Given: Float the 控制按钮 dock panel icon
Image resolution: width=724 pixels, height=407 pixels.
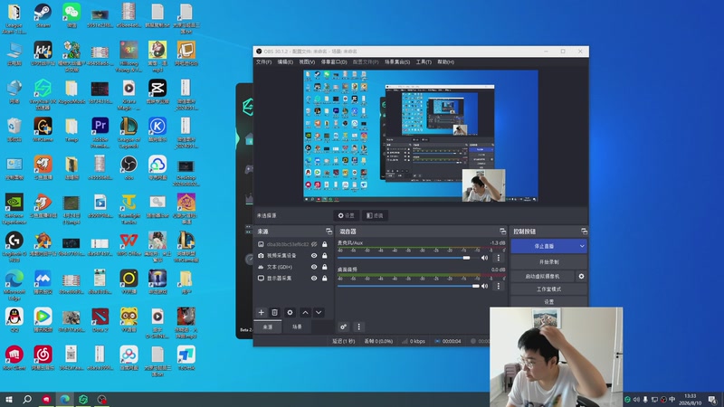Looking at the screenshot, I should pyautogui.click(x=584, y=232).
